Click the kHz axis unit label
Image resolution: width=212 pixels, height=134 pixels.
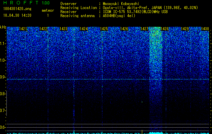tap(3, 27)
